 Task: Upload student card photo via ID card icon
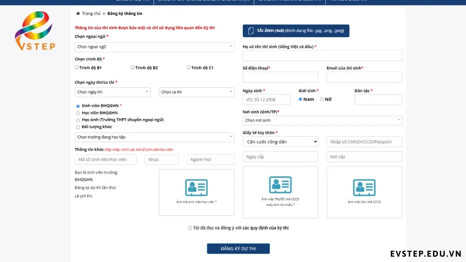point(197,187)
